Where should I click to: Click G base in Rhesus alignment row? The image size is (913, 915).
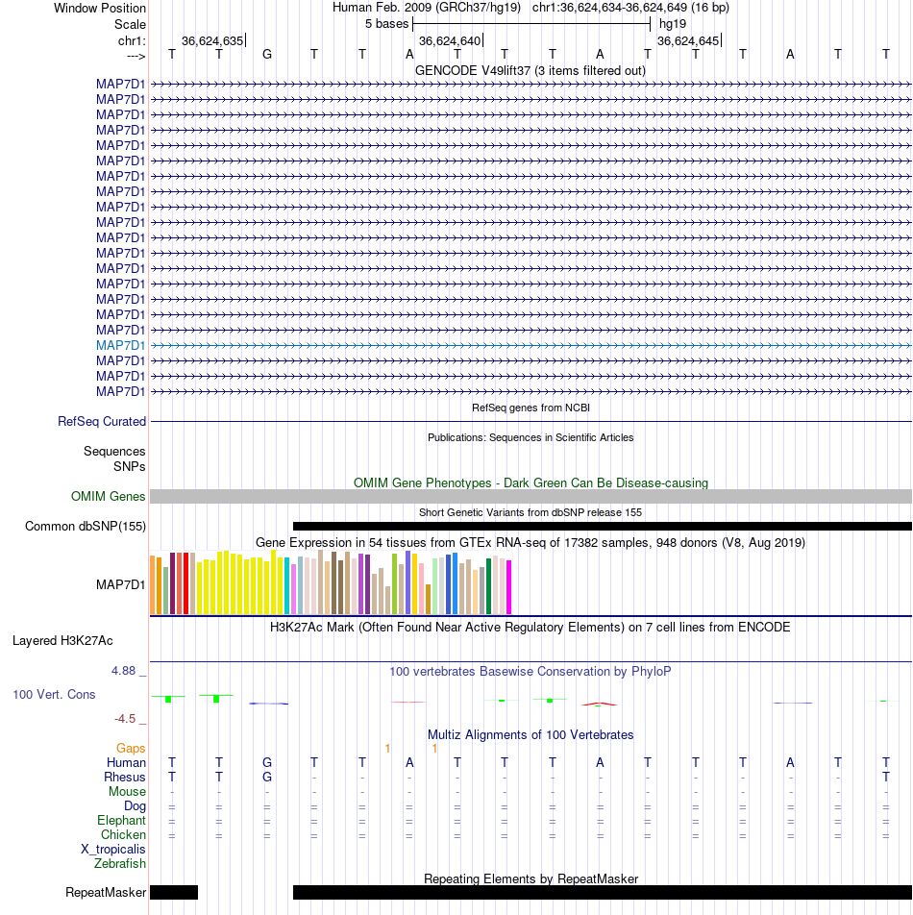266,778
